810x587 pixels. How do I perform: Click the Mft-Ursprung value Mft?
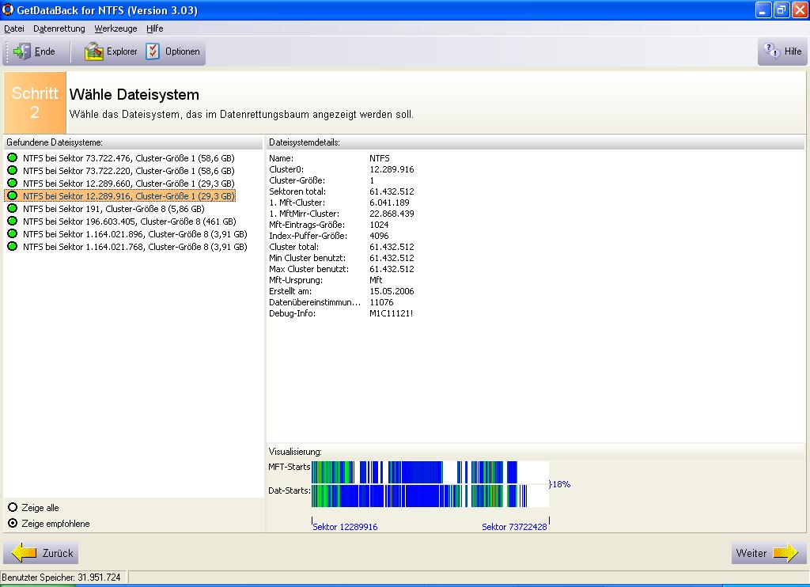[376, 280]
